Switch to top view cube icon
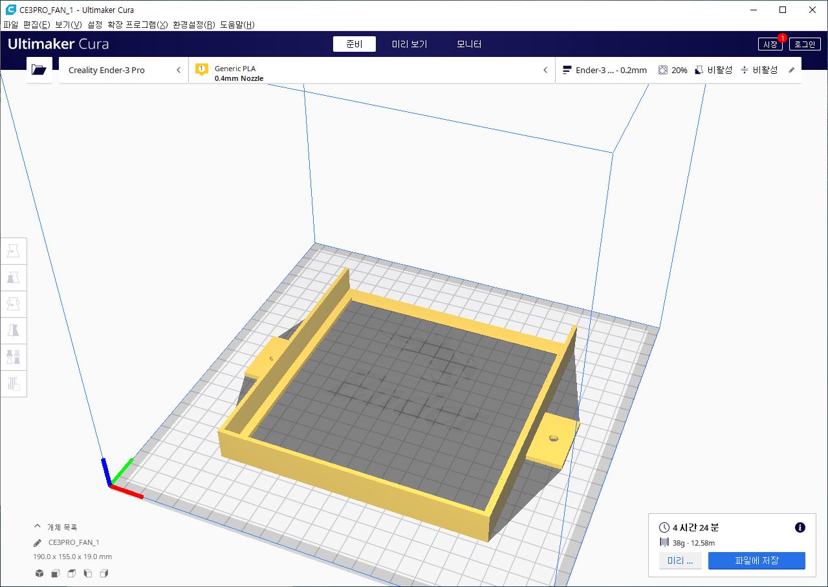The image size is (828, 587). 71,573
